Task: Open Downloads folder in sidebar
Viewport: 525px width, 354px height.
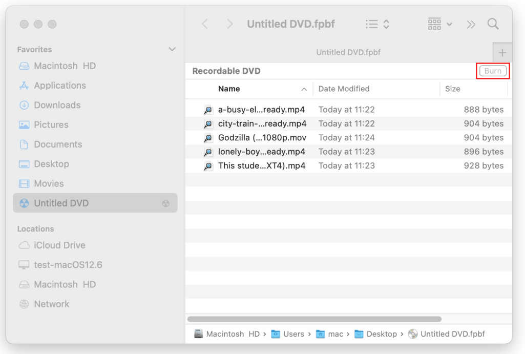Action: point(57,105)
